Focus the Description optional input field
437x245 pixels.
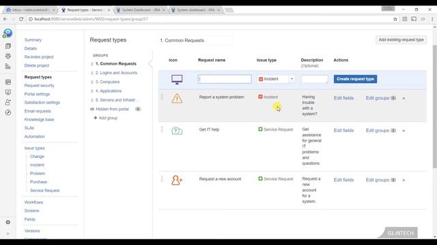[x=314, y=79]
